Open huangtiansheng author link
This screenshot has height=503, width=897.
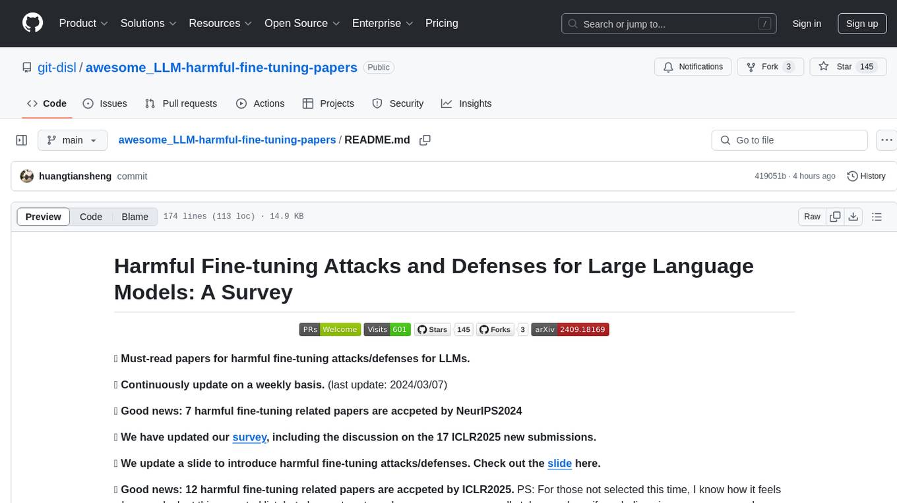coord(75,176)
